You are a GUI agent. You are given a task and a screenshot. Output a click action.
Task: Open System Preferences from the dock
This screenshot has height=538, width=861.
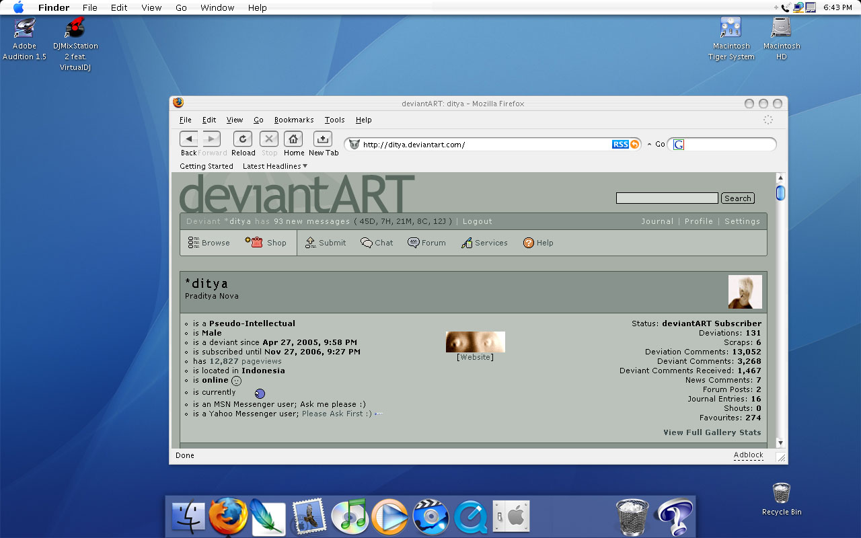pos(511,517)
